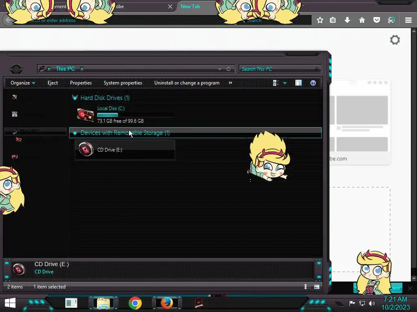Collapse Devices with Removable Storage group
417x312 pixels.
click(x=75, y=133)
